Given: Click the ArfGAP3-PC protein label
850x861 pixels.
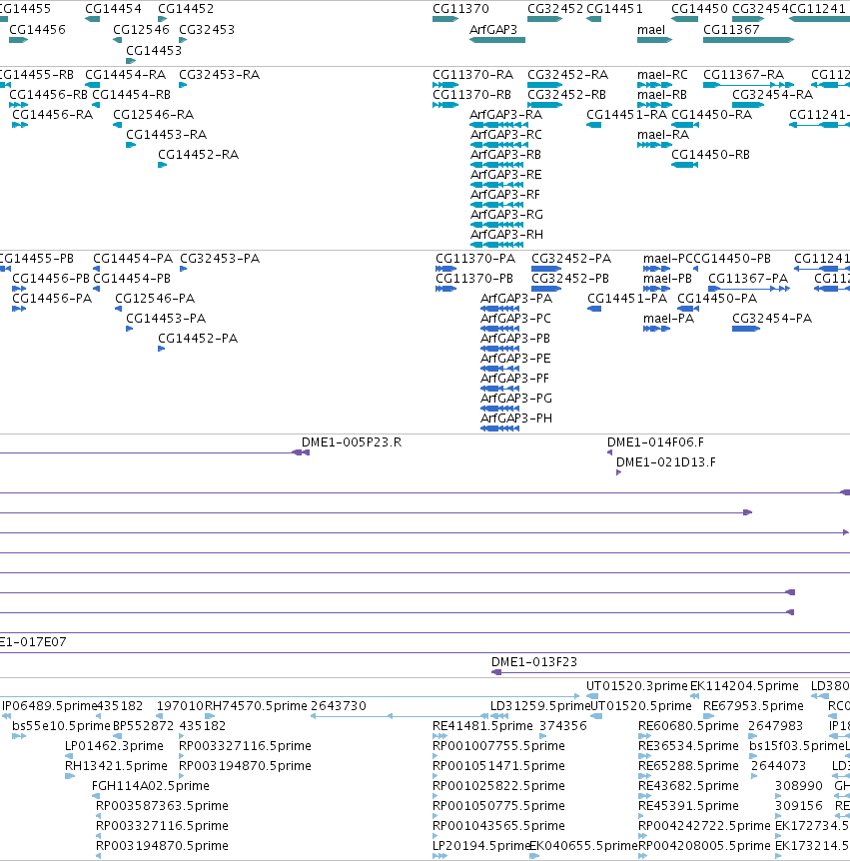Looking at the screenshot, I should tap(515, 319).
